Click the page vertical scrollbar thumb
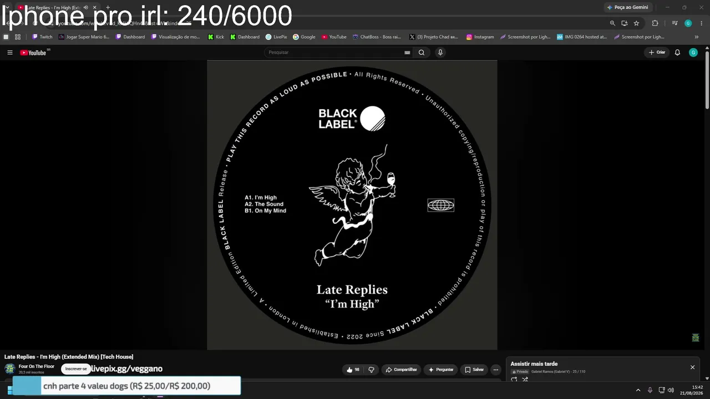 point(707,80)
